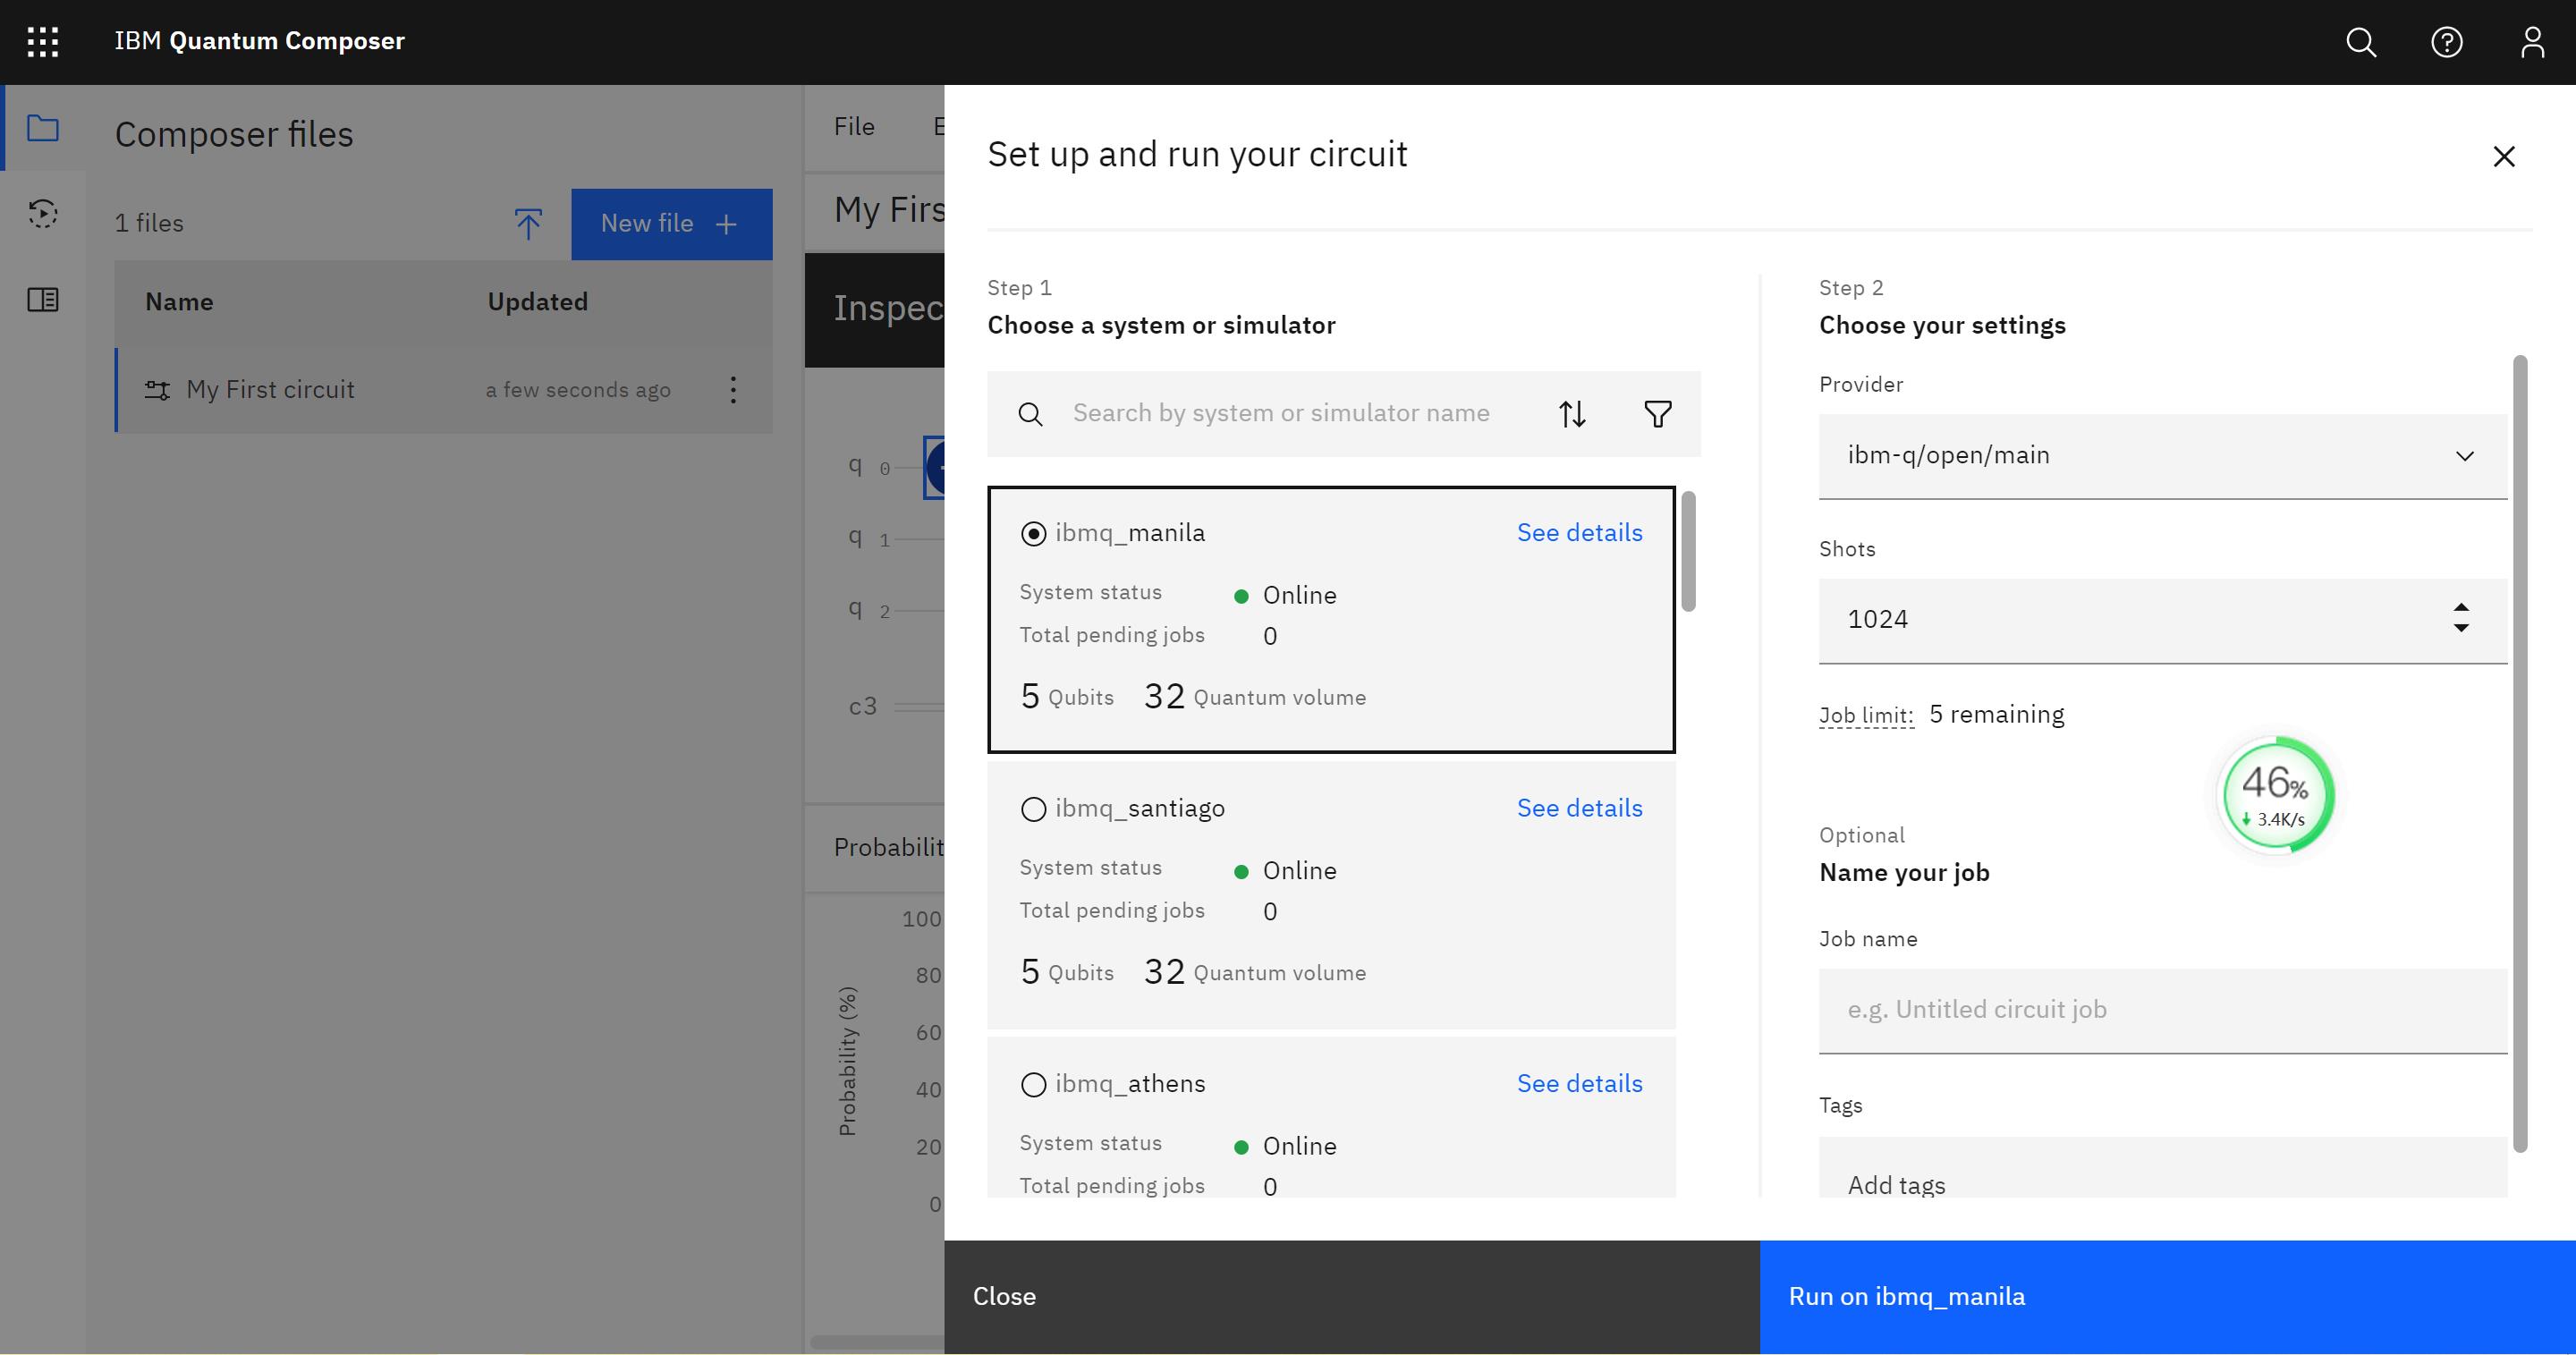Screen dimensions: 2576x1355
Task: Click the systems list scrollbar thumb
Action: coord(1688,551)
